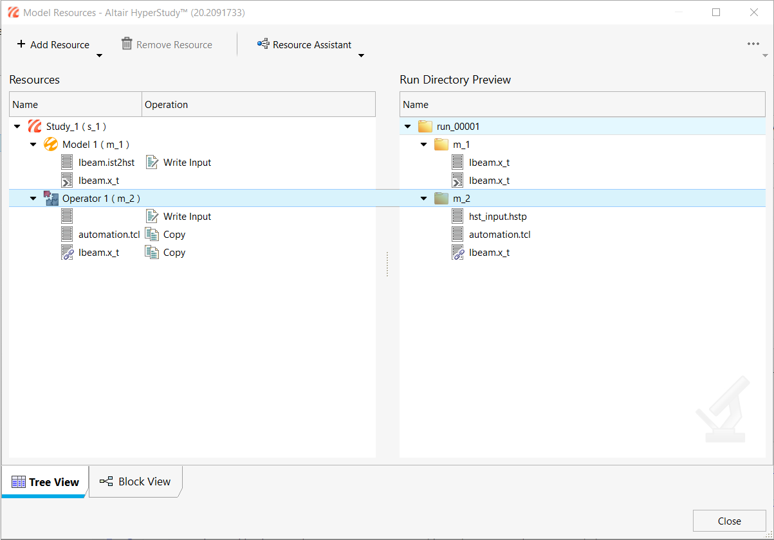Viewport: 774px width, 540px height.
Task: Select automation.tcl in Resources tree
Action: [x=109, y=235]
